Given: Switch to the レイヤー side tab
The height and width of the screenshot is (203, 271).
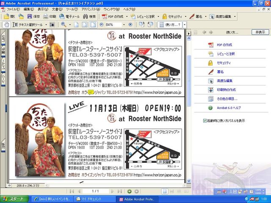Looking at the screenshot, I should tap(3, 65).
